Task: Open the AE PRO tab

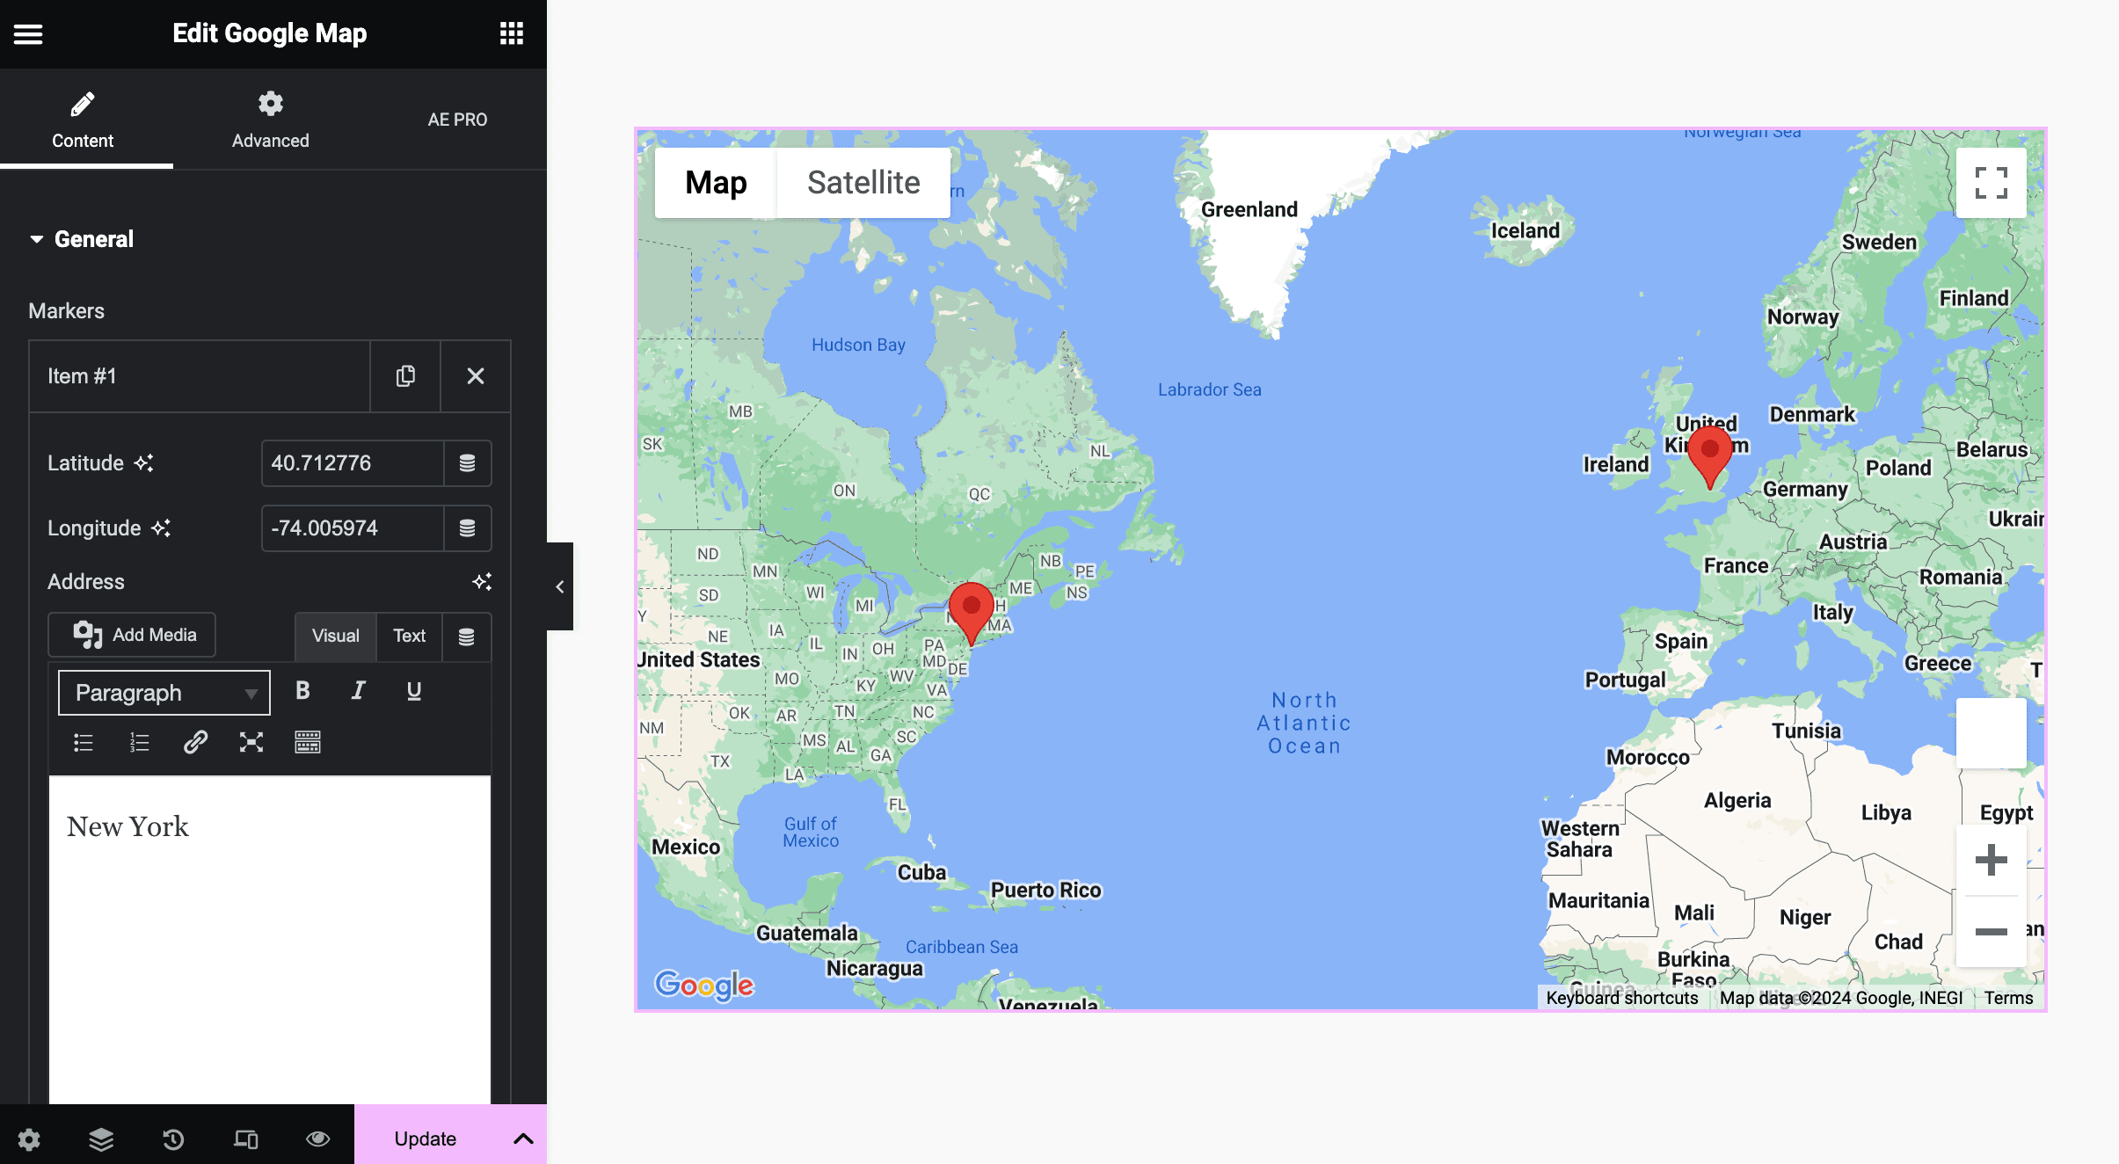Action: tap(457, 120)
